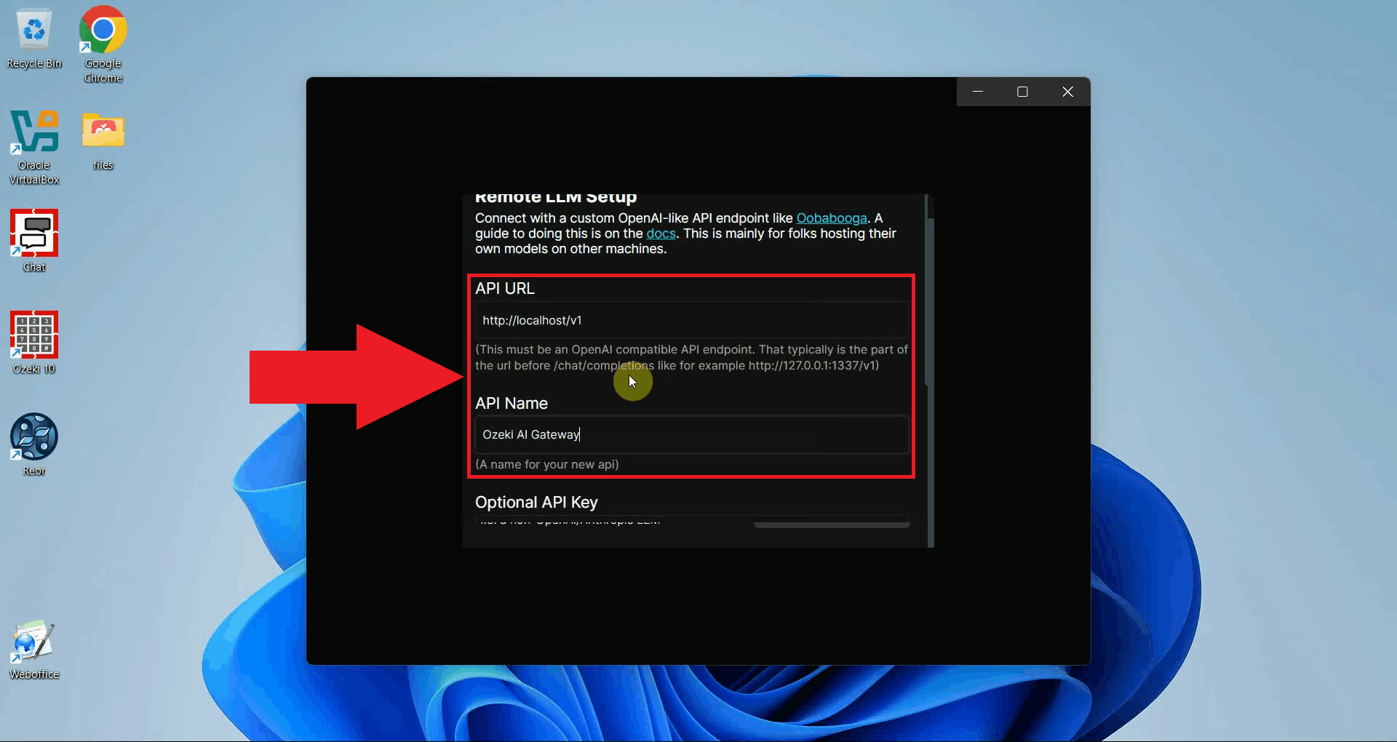Open the Weboffice desktop shortcut
This screenshot has height=742, width=1397.
click(34, 649)
